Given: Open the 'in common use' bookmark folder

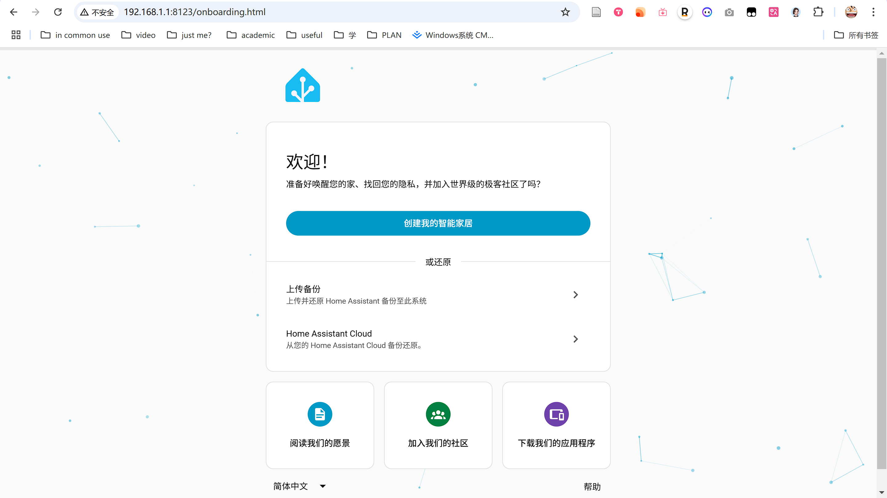Looking at the screenshot, I should pyautogui.click(x=75, y=35).
